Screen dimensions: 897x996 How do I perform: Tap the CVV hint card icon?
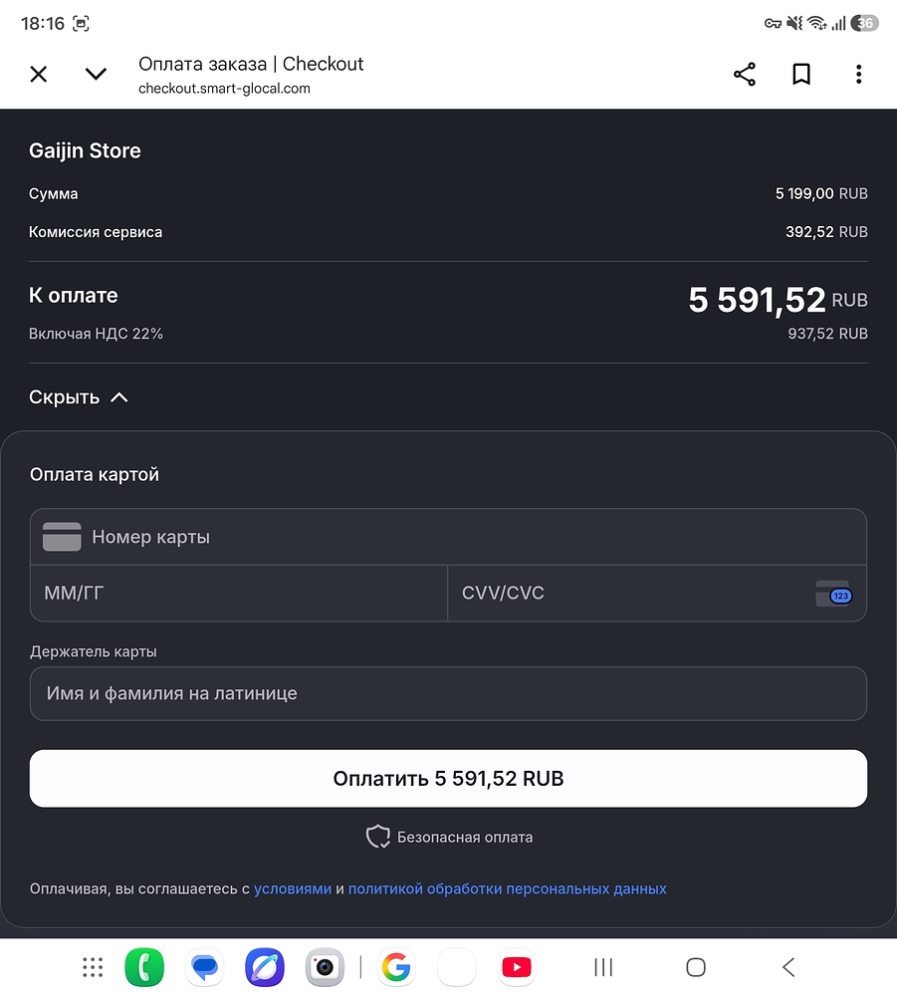point(833,594)
